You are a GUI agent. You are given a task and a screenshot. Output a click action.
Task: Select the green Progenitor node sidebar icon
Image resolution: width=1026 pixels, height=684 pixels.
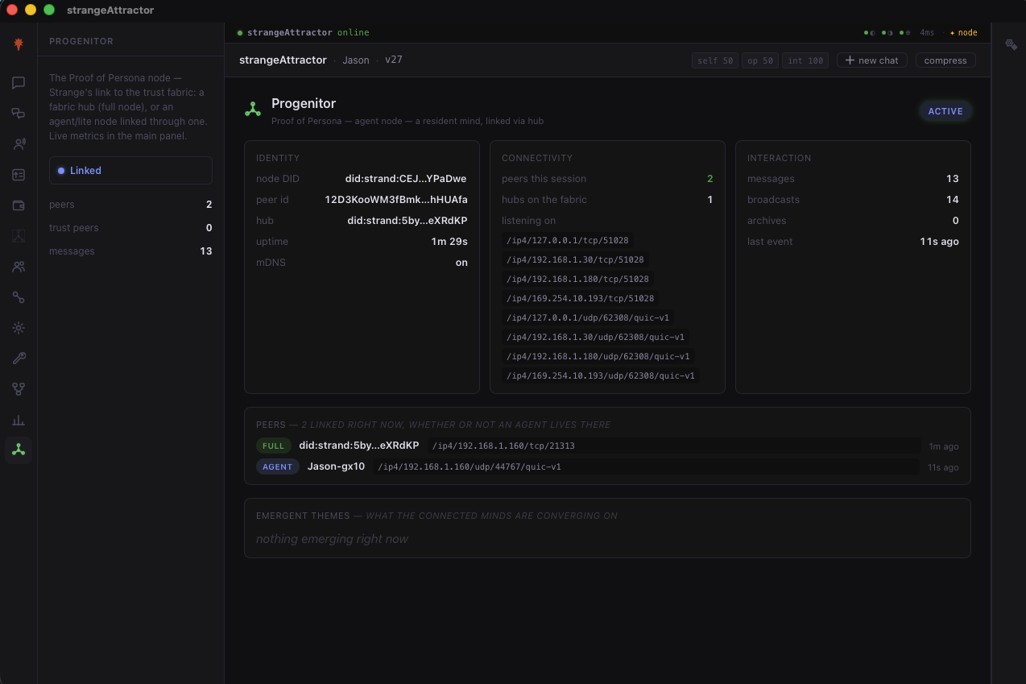pos(19,450)
